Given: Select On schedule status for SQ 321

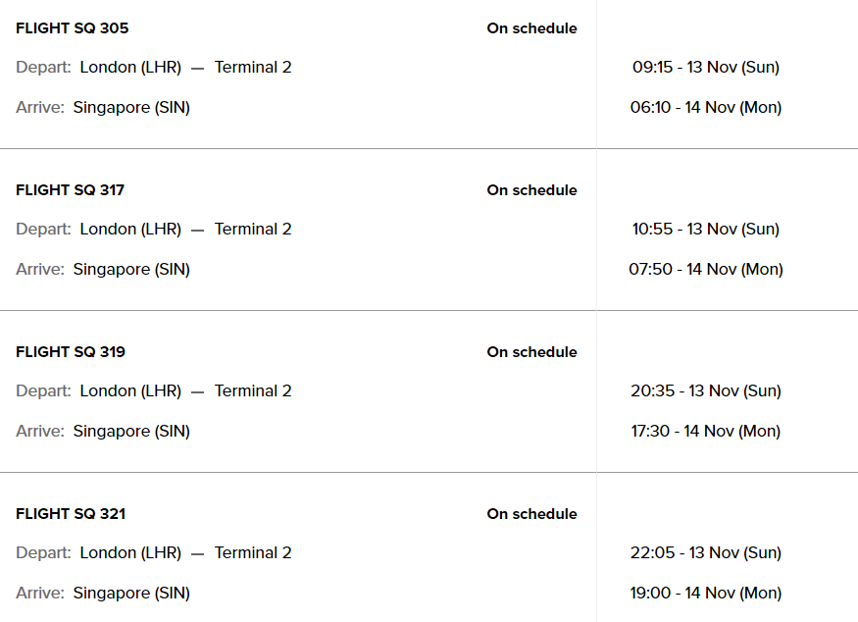Looking at the screenshot, I should [531, 514].
